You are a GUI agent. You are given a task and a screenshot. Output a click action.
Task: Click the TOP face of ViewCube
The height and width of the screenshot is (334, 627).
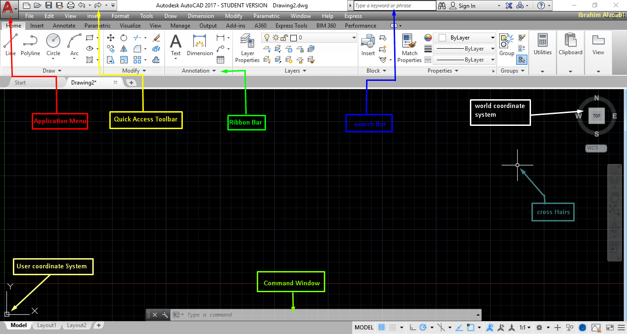click(596, 116)
